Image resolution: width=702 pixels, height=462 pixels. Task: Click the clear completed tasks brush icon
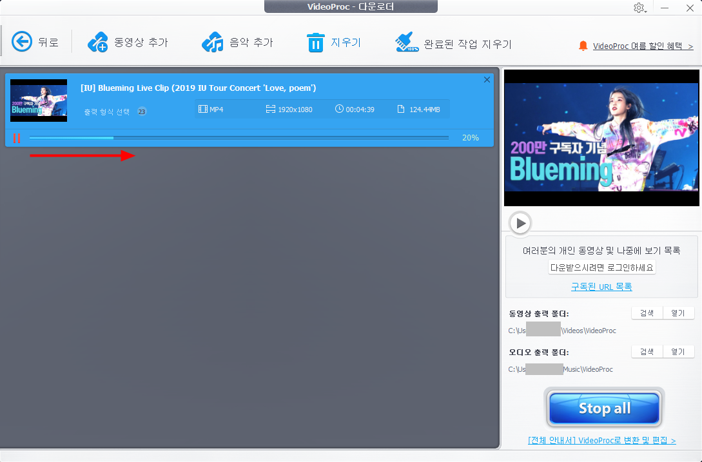[407, 42]
